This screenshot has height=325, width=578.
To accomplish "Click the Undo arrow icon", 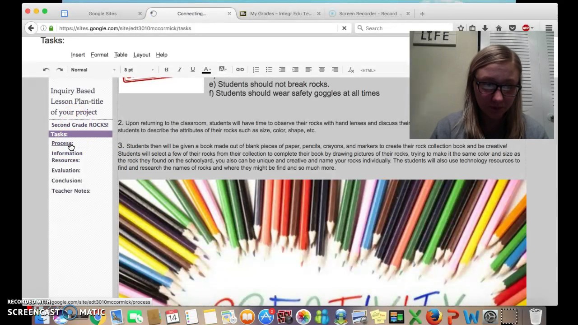I will point(46,70).
